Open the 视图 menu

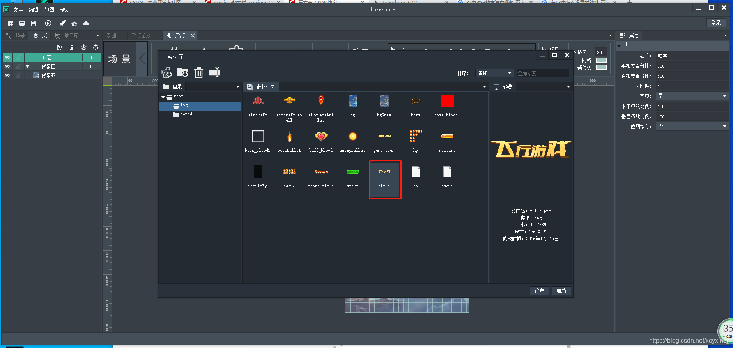[x=49, y=10]
